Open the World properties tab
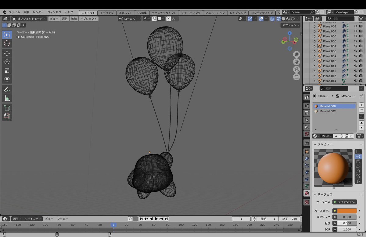 point(307,134)
